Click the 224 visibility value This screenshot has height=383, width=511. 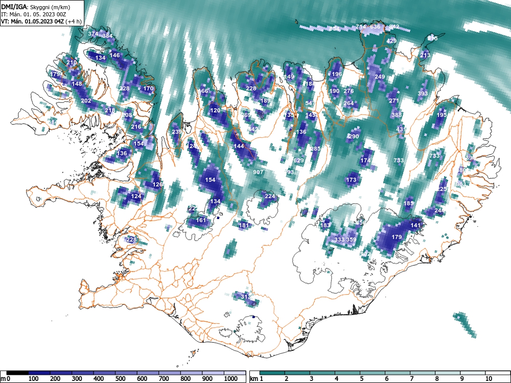pos(270,196)
